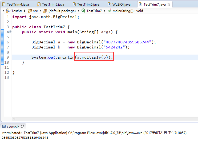Close the Console view with X
This screenshot has height=160, width=198.
pyautogui.click(x=23, y=127)
